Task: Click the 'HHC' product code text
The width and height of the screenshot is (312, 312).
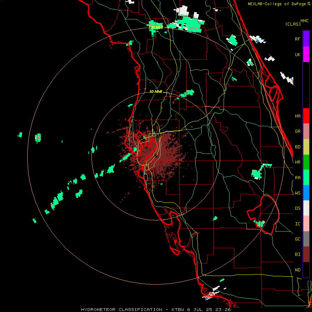Action: 305,21
